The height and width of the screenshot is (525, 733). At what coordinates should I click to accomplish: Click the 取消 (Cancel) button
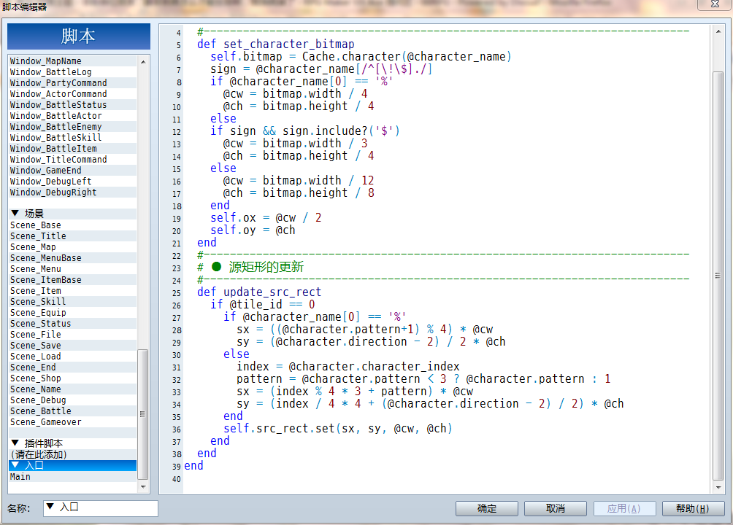tap(556, 508)
